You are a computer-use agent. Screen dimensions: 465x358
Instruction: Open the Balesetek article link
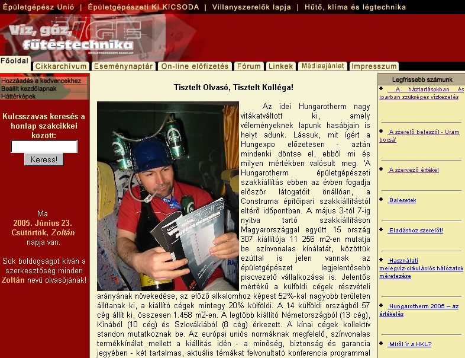(x=402, y=200)
